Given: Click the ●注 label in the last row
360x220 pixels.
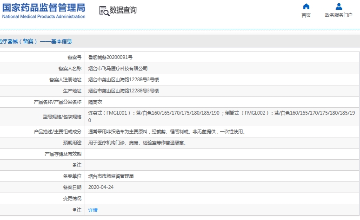Looking at the screenshot, I should pyautogui.click(x=77, y=210).
